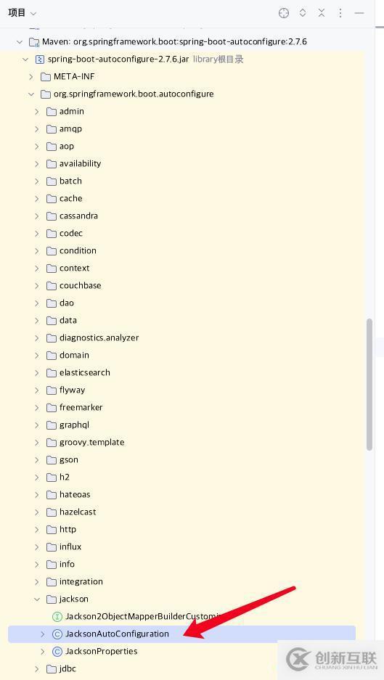Screen dimensions: 384x680
Task: Hide the project panel with minus icon
Action: [359, 13]
